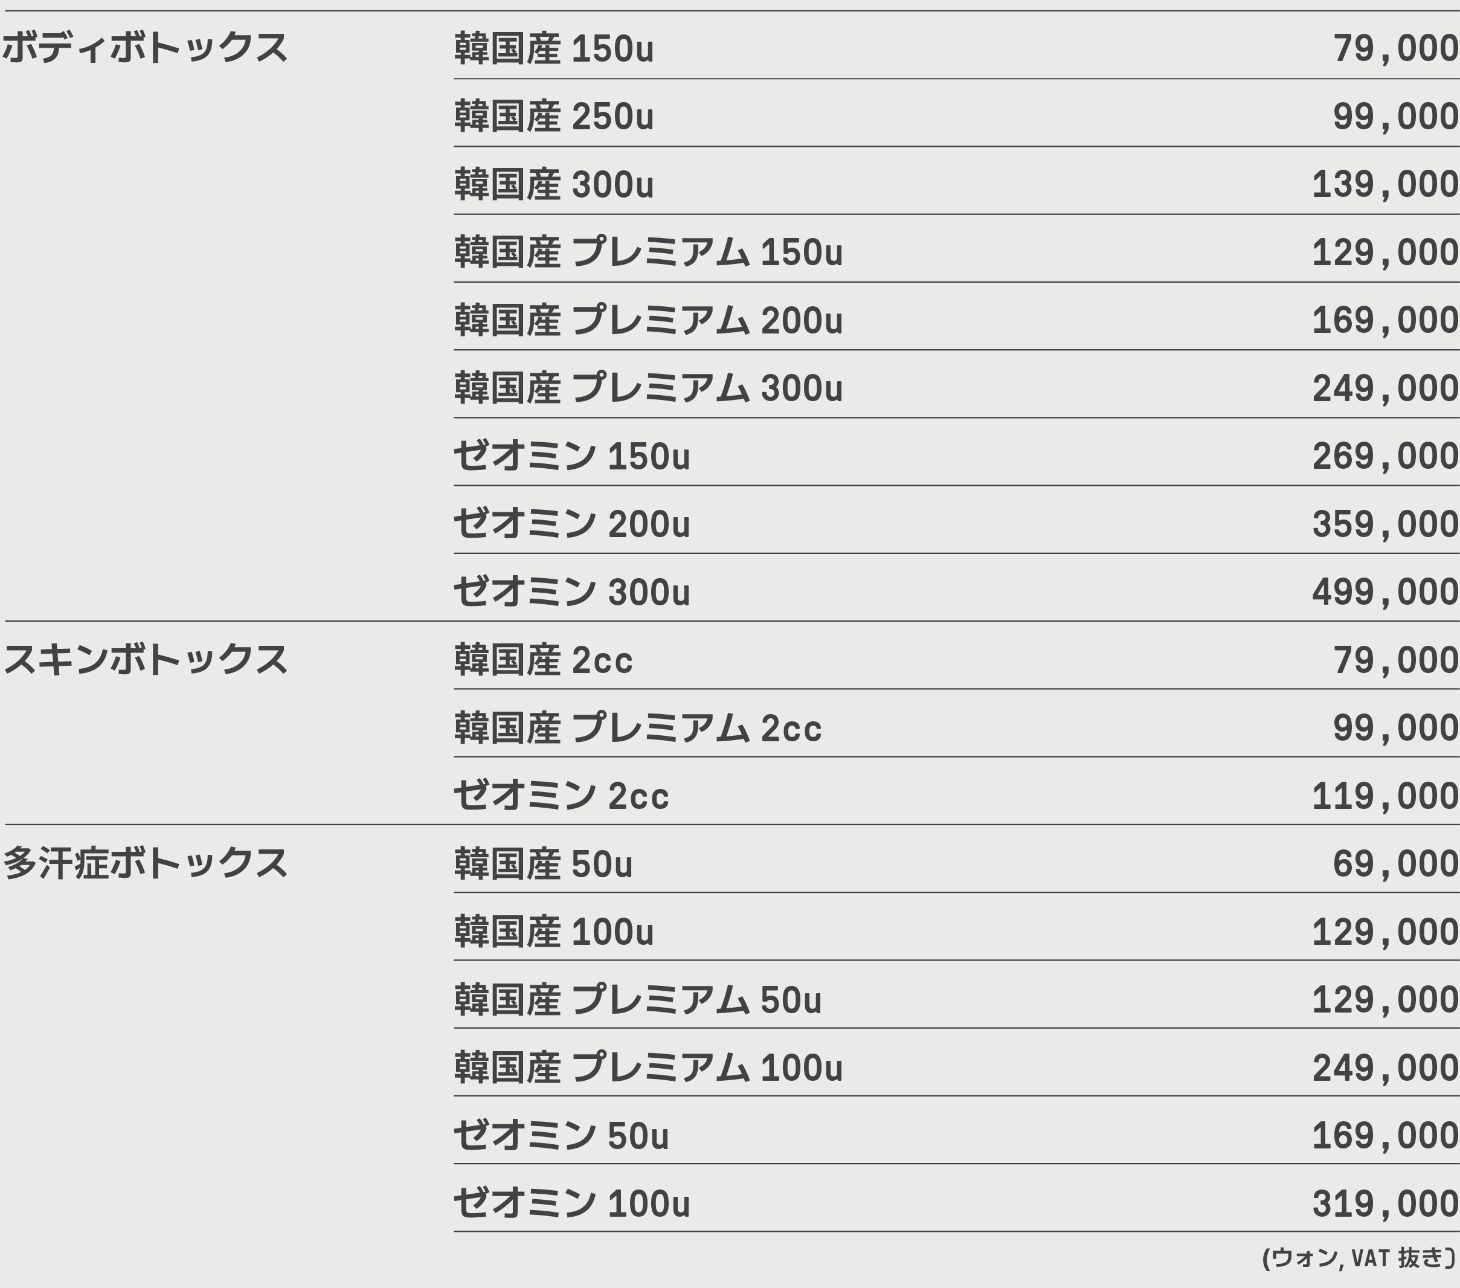Click the ゼオミン 150u item
The width and height of the screenshot is (1460, 1288).
(571, 456)
